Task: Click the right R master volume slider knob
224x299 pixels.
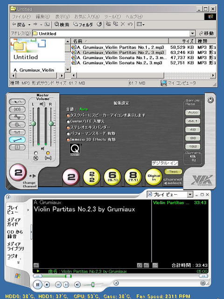Action: pyautogui.click(x=51, y=123)
